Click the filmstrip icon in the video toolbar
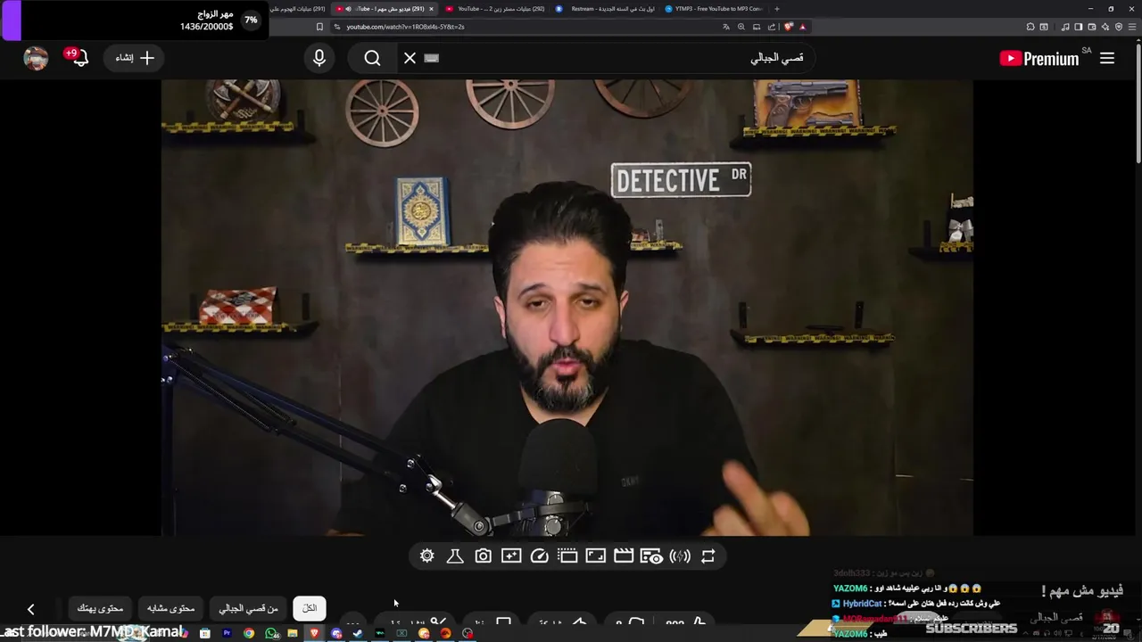1142x642 pixels. point(567,556)
